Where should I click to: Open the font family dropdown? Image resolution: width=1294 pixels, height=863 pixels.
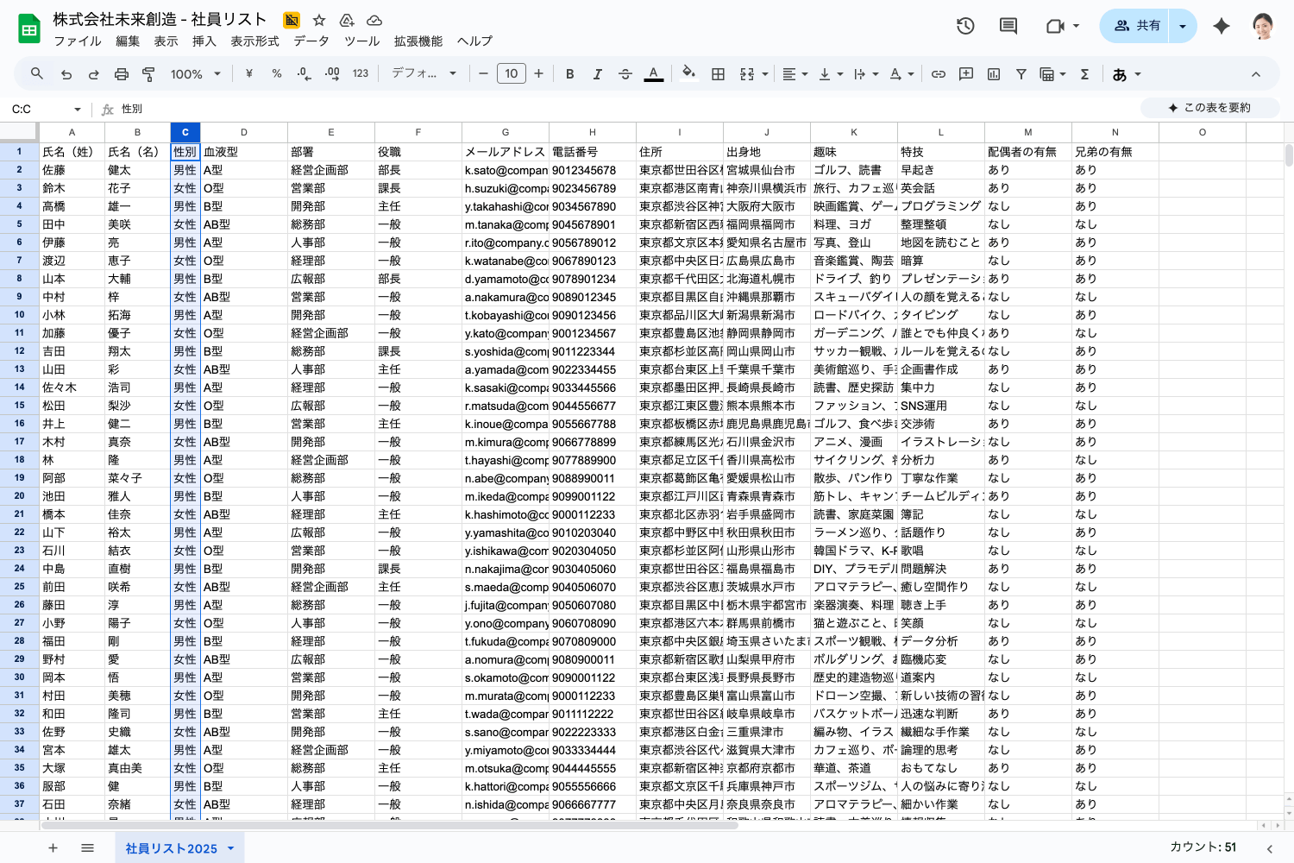click(x=424, y=74)
